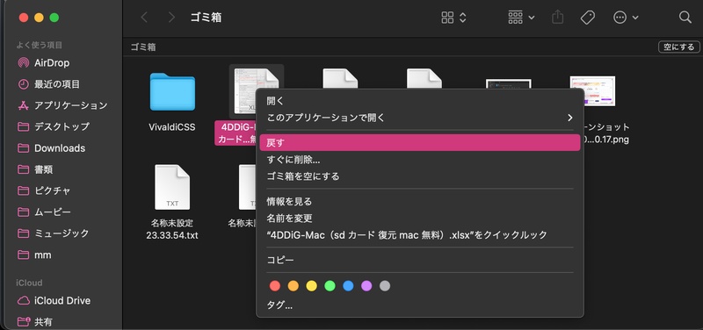Choose 名前を変更 menu item
The width and height of the screenshot is (703, 330).
[420, 218]
